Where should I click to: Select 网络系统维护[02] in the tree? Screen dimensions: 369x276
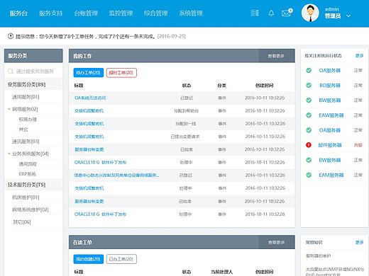click(x=31, y=209)
